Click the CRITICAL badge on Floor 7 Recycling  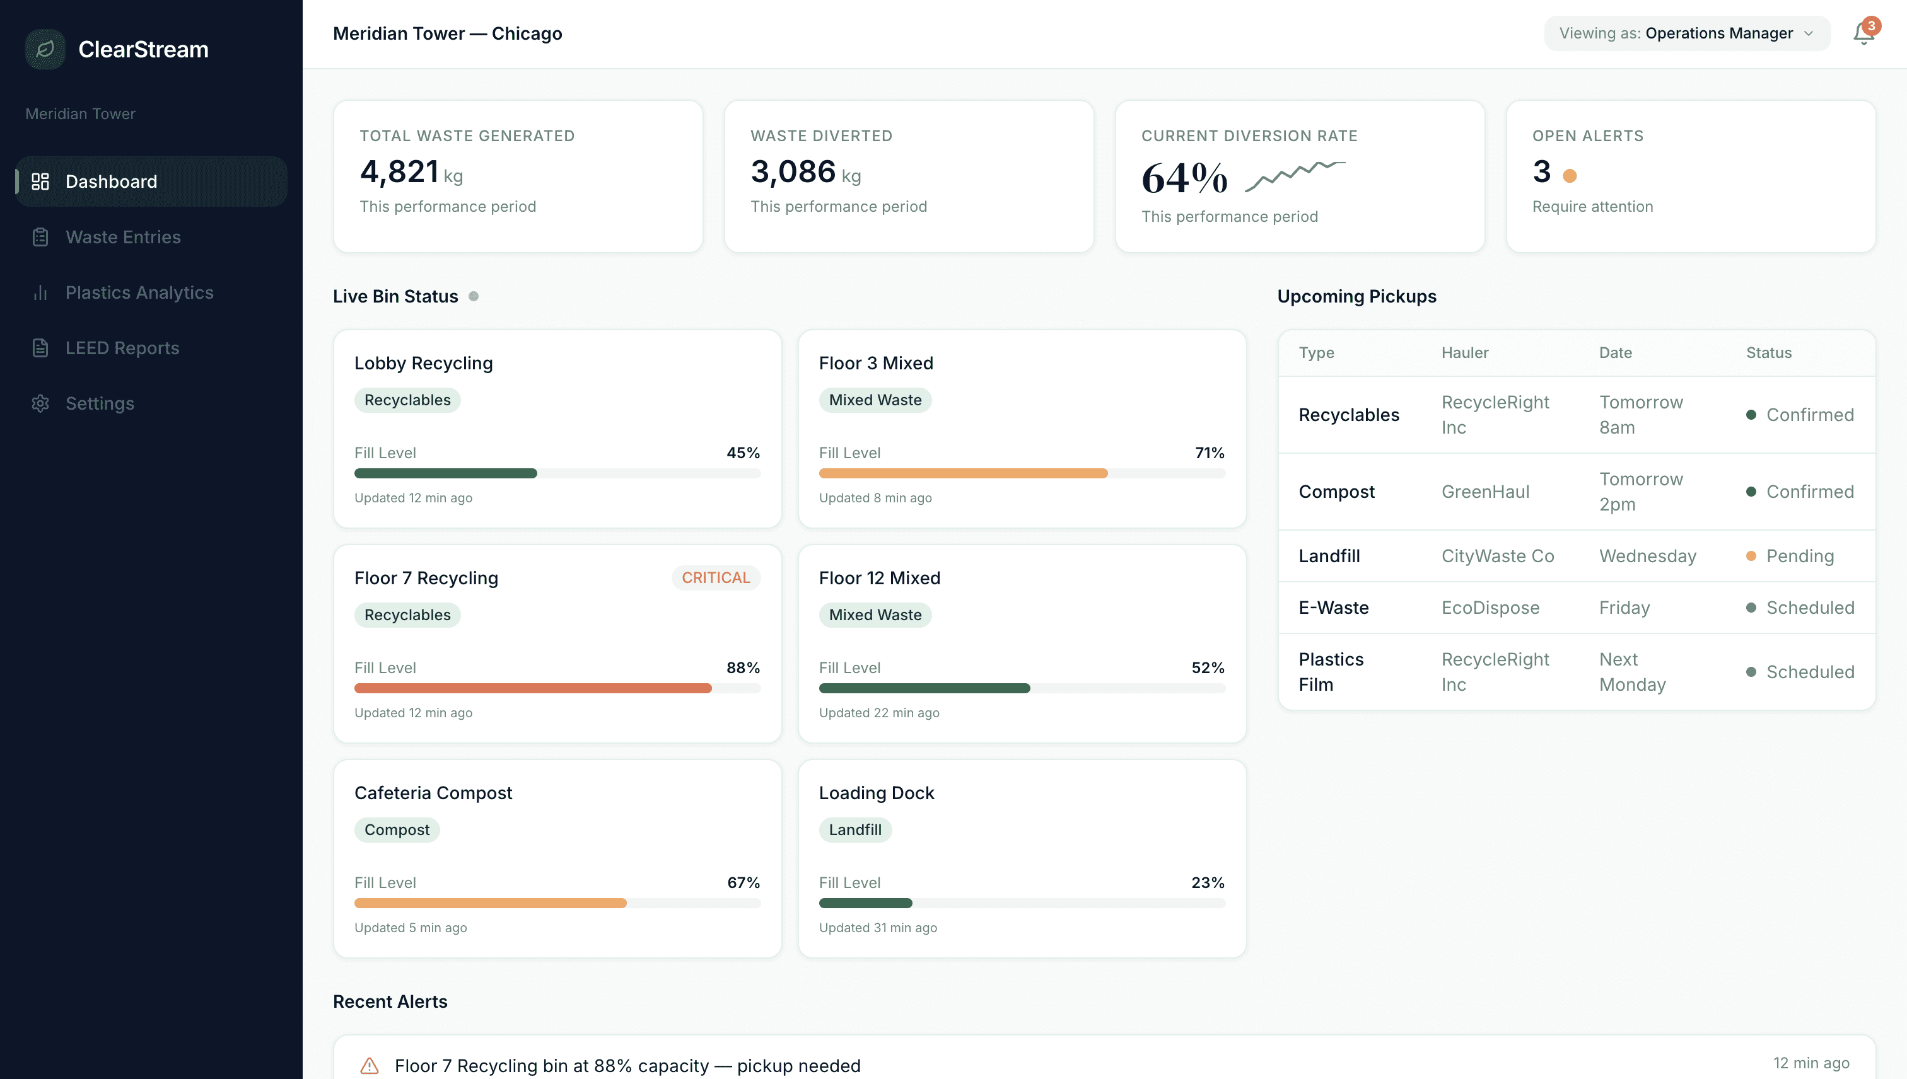click(716, 578)
